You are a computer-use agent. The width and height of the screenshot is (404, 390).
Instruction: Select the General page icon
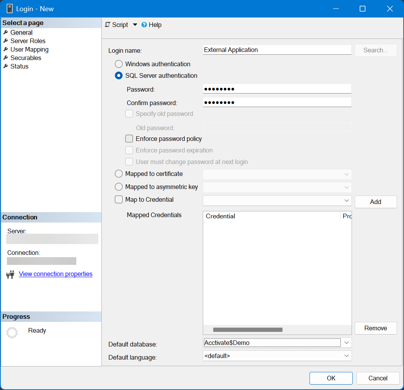click(5, 32)
